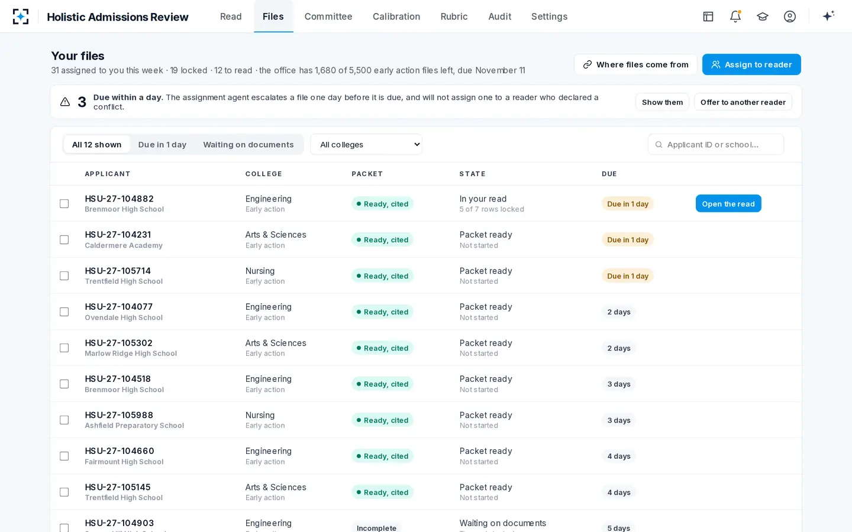Screen dimensions: 852x532
Task: Click the search magnifier icon in filter bar
Action: [659, 145]
